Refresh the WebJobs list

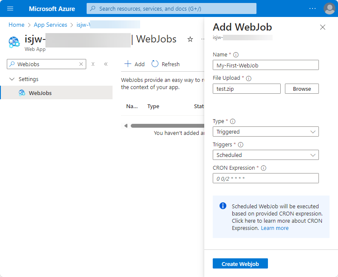[166, 64]
